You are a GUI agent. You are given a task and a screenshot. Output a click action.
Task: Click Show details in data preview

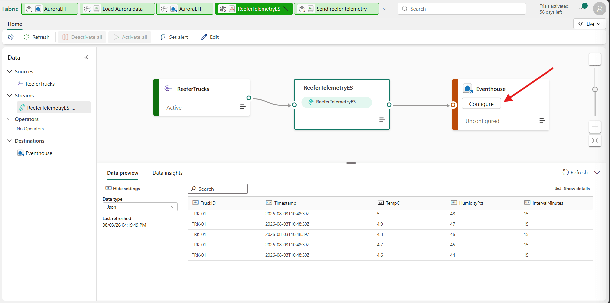pos(572,189)
